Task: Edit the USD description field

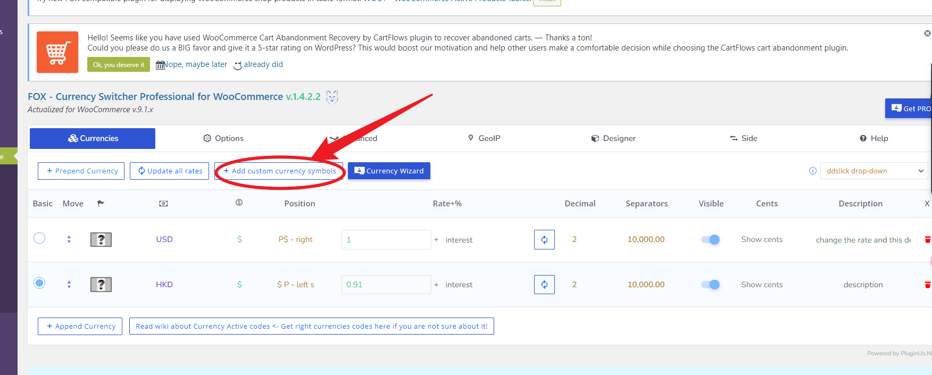Action: pyautogui.click(x=863, y=240)
